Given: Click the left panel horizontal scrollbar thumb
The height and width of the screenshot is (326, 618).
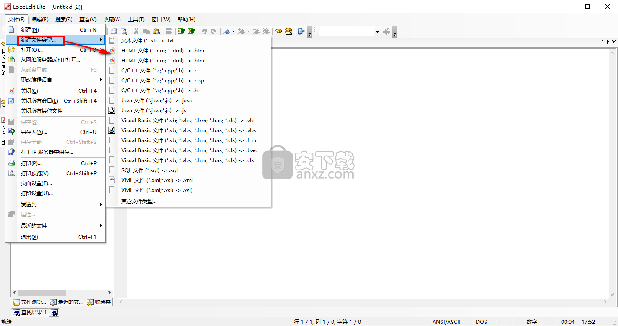Looking at the screenshot, I should tap(42, 293).
